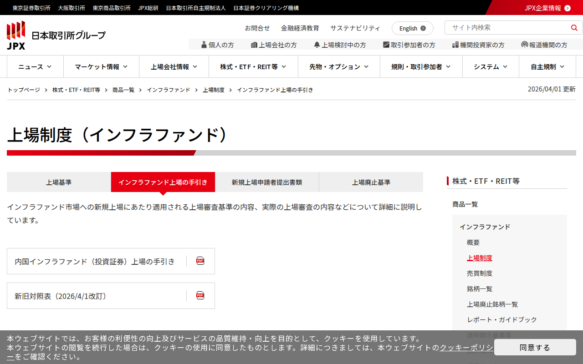583x364 pixels.
Task: Open サステナビリティ link
Action: pos(355,28)
